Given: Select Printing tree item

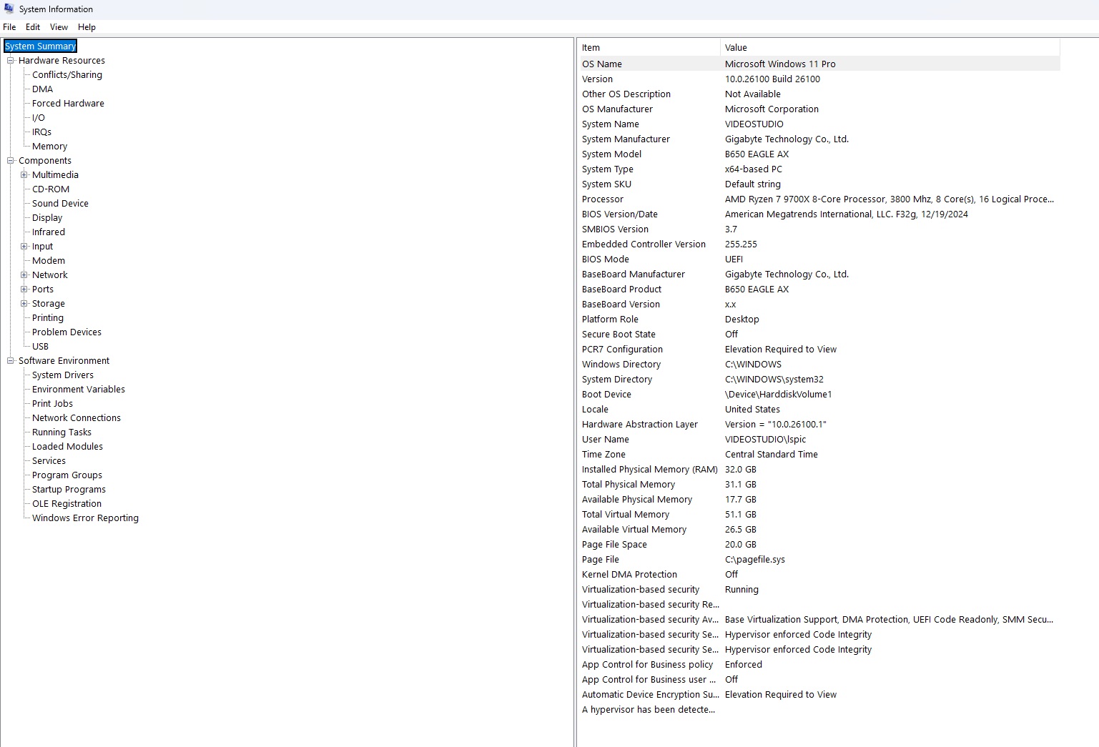Looking at the screenshot, I should pos(48,318).
